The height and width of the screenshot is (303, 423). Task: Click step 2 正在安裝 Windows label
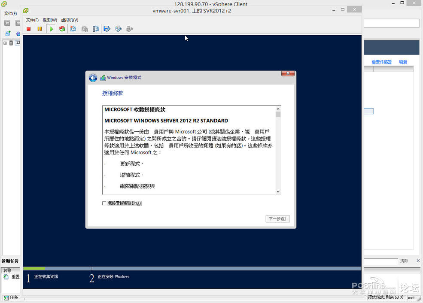coord(113,276)
